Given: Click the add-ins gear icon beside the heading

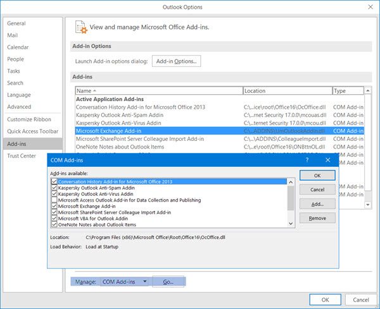Looking at the screenshot, I should 81,27.
